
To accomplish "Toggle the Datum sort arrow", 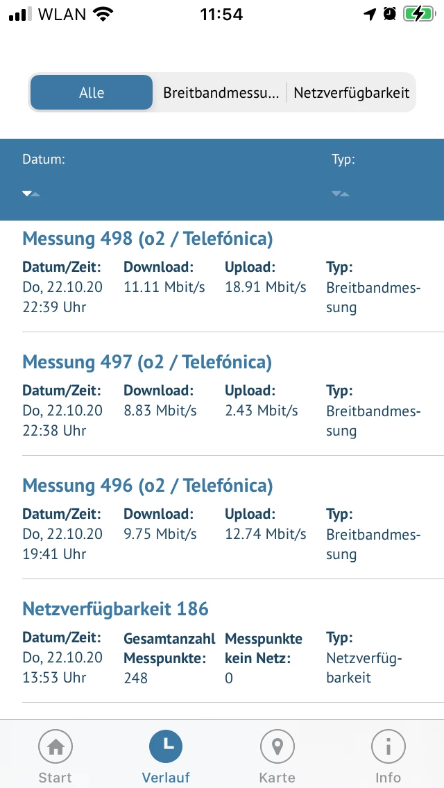I will [31, 194].
